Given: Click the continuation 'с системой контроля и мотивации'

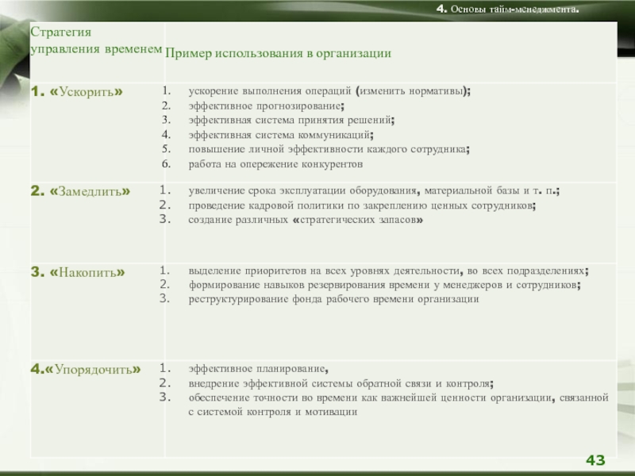Looking at the screenshot, I should pyautogui.click(x=273, y=412).
